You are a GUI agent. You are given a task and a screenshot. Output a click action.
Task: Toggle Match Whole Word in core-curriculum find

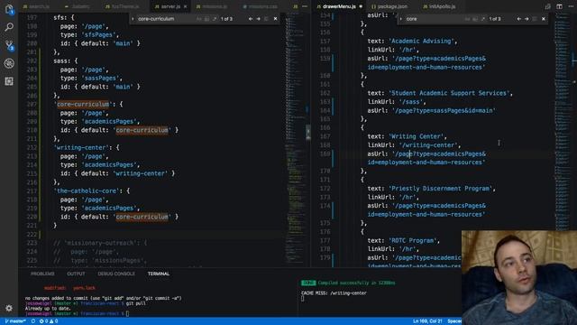click(x=206, y=19)
